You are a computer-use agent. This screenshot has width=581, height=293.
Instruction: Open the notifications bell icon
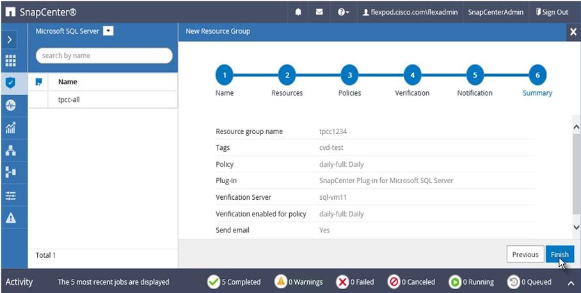[x=298, y=12]
